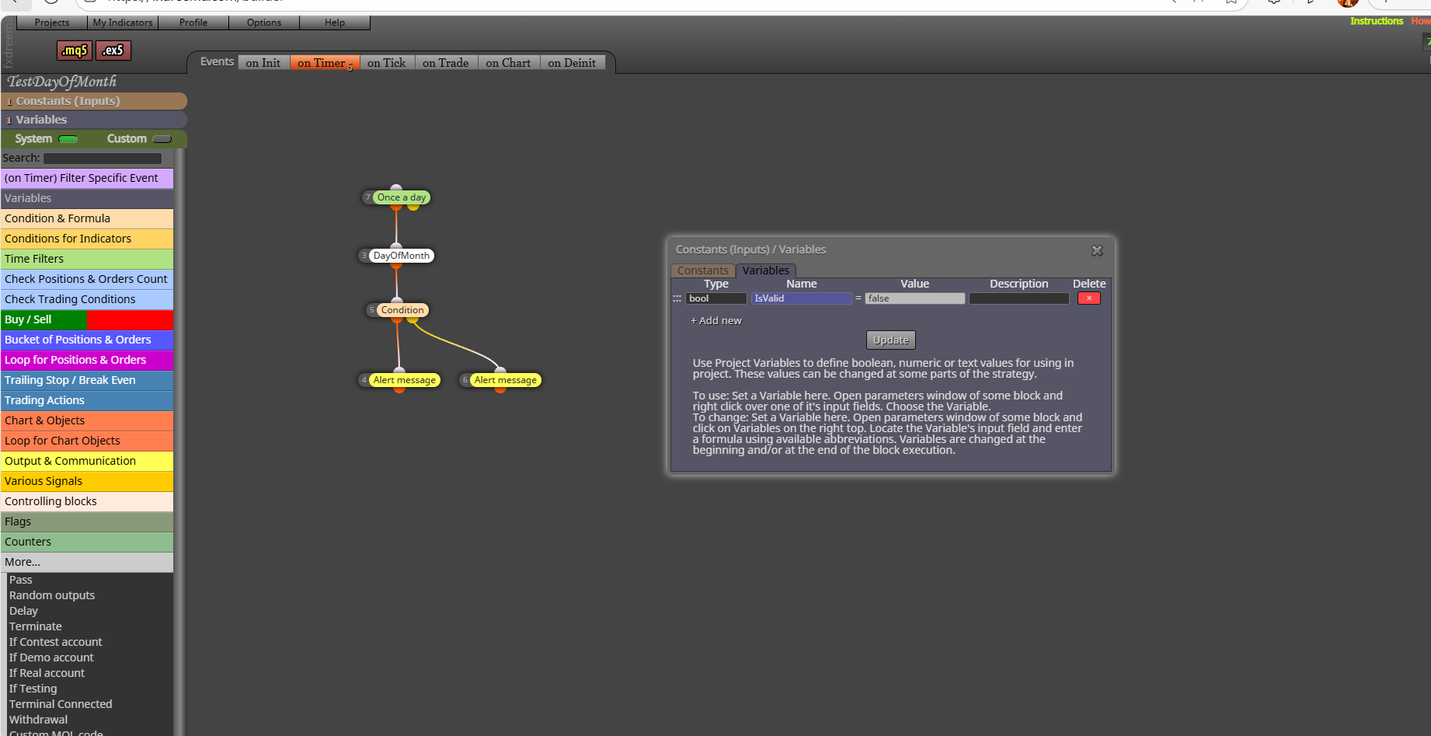Toggle the System blocks switch
Screen dimensions: 1431x736
click(68, 139)
